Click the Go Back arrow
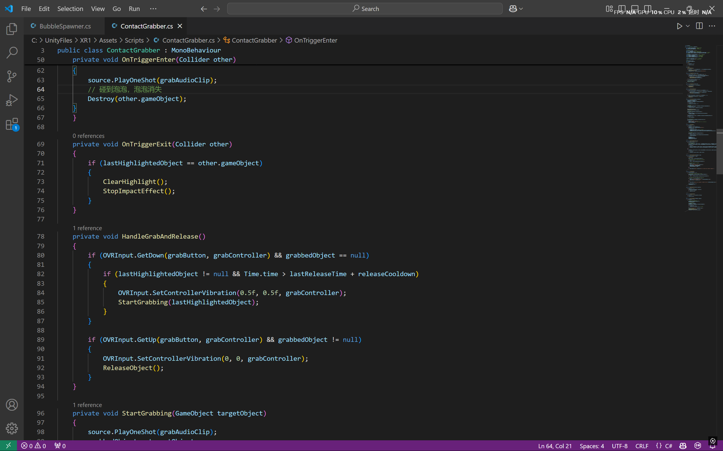Image resolution: width=723 pixels, height=451 pixels. [x=204, y=9]
